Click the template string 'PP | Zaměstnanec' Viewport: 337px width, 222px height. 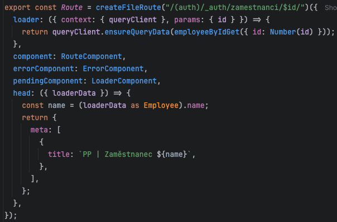(x=118, y=154)
